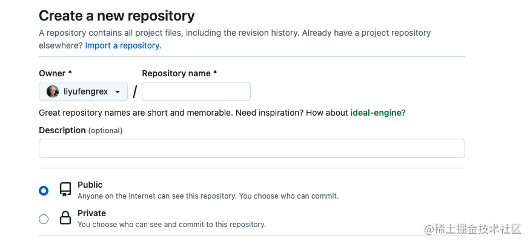
Task: Open owner selector by clicking liyufengrex name
Action: pos(85,91)
